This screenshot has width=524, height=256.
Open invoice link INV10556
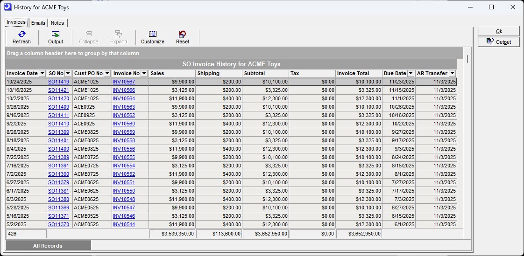coord(124,149)
